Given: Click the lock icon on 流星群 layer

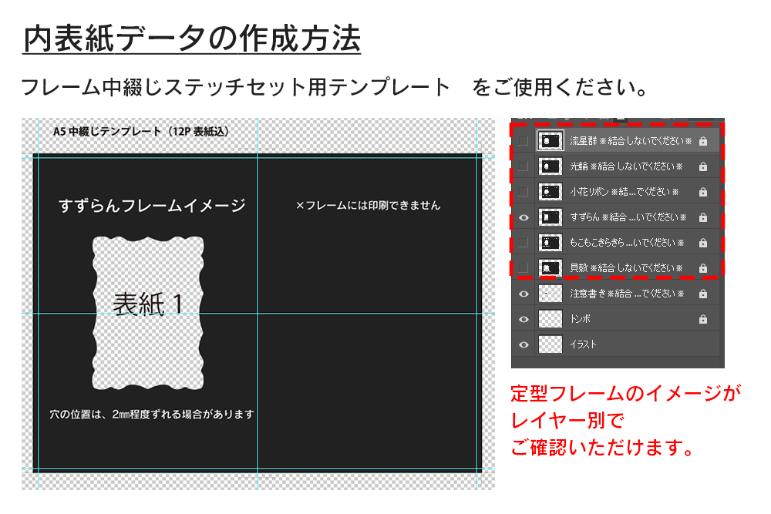Looking at the screenshot, I should point(702,142).
